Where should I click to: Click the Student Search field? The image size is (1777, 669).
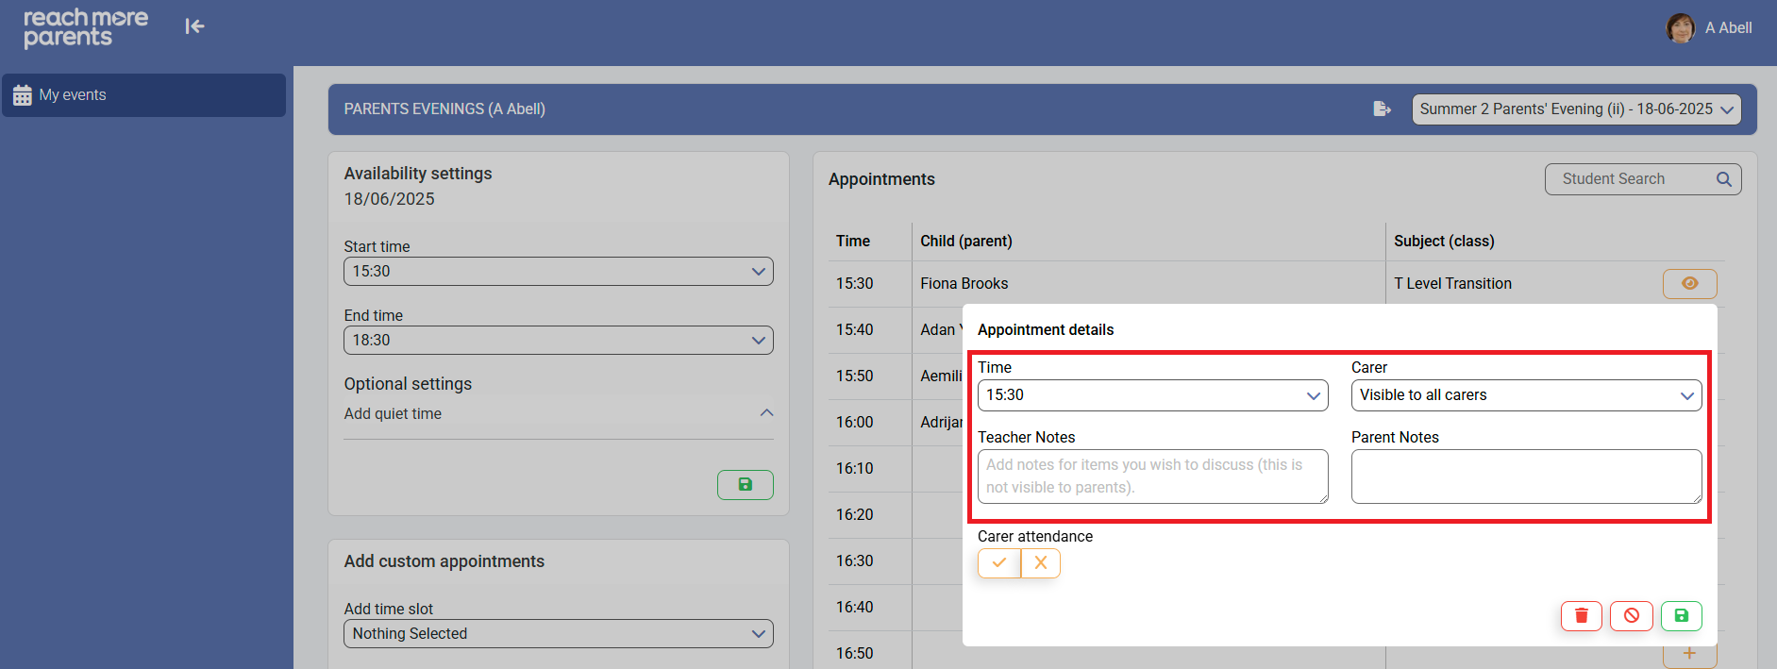point(1633,179)
